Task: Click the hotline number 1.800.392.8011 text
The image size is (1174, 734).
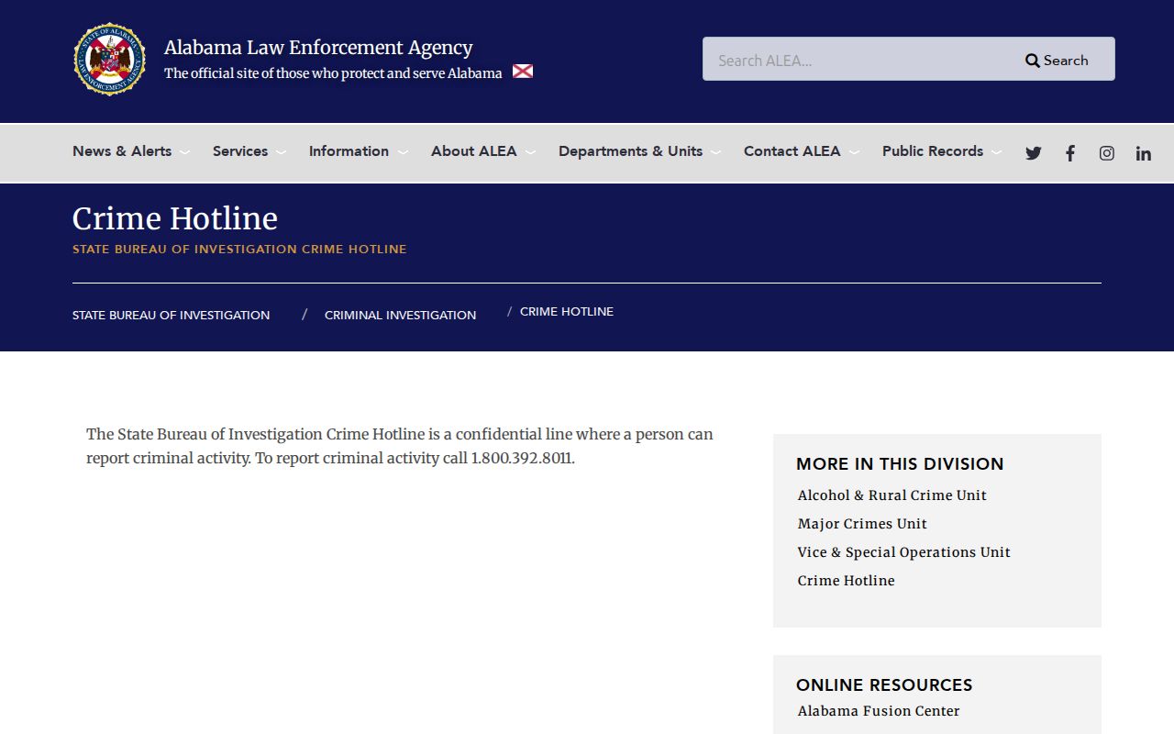Action: click(x=522, y=458)
